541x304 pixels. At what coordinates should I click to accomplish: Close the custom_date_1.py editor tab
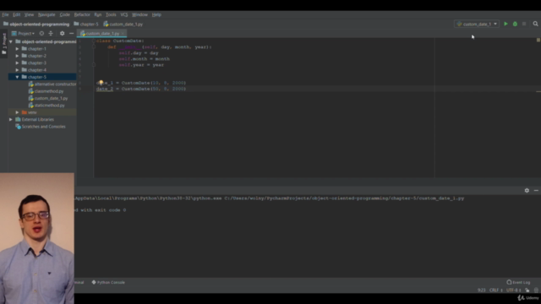123,34
